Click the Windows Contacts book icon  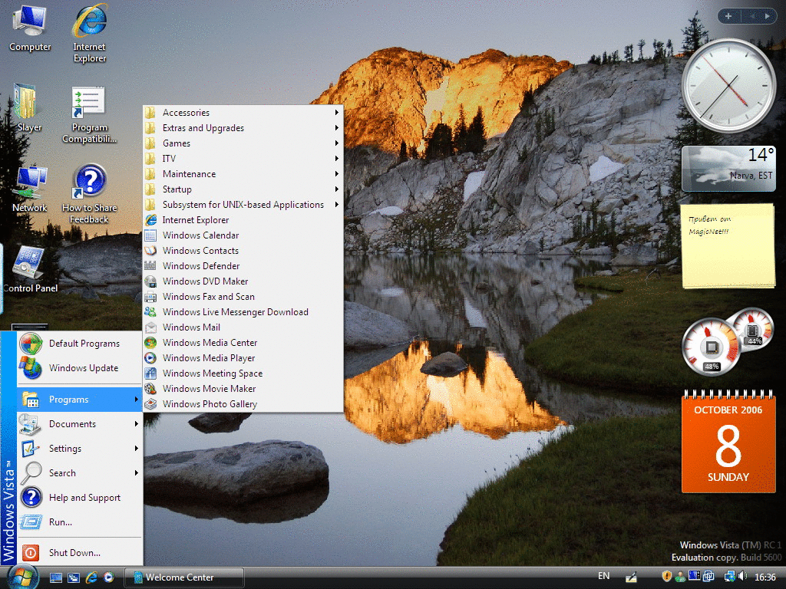[150, 251]
